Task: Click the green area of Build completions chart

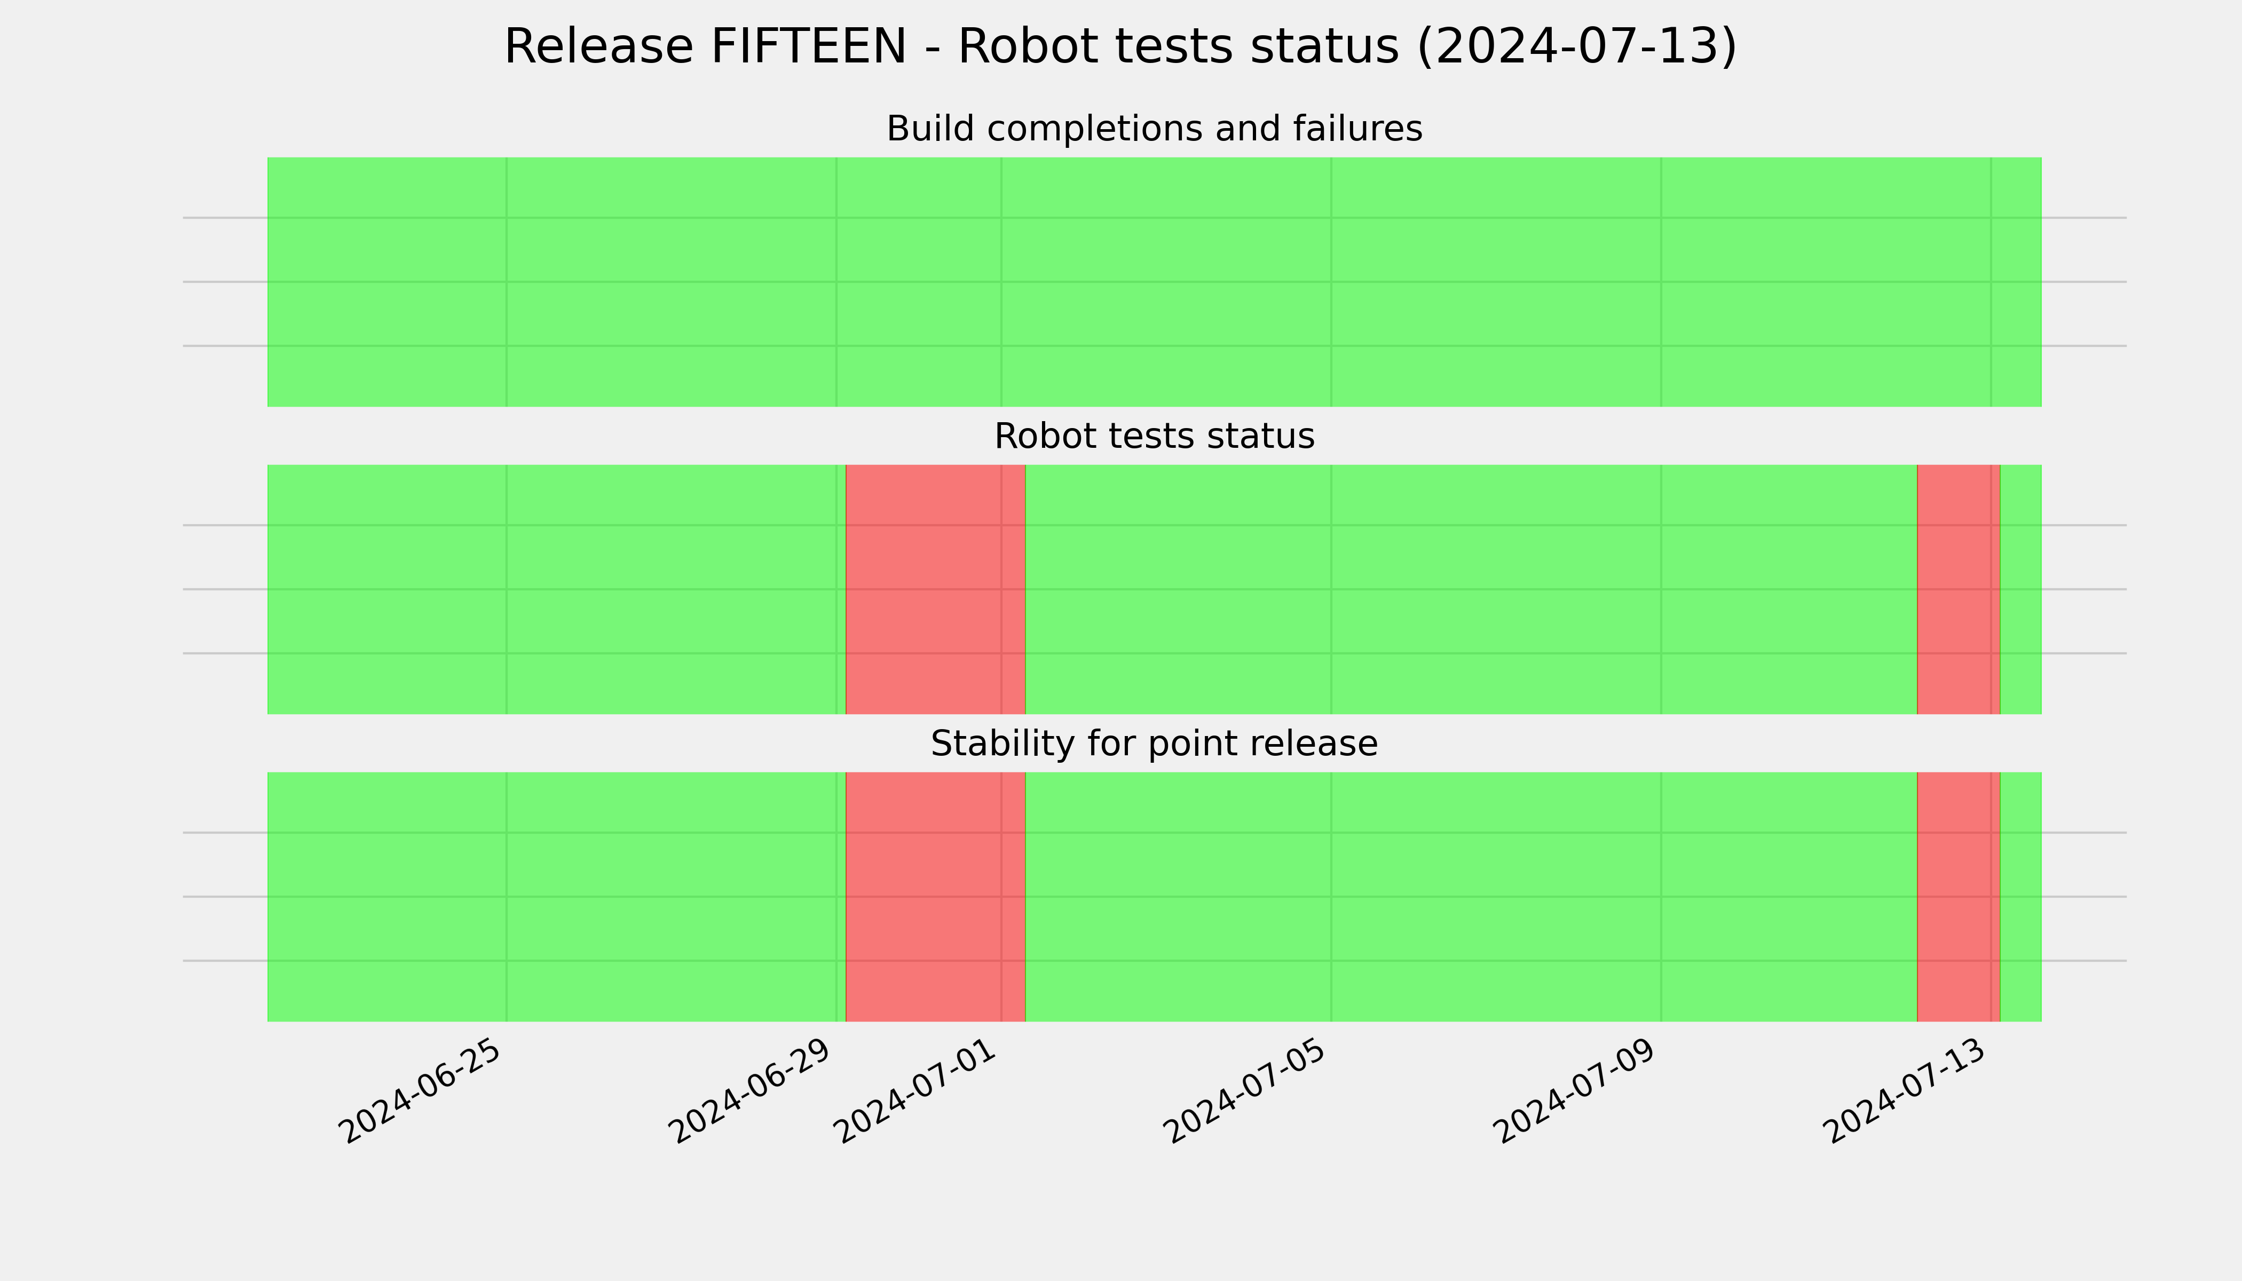Action: (1155, 282)
